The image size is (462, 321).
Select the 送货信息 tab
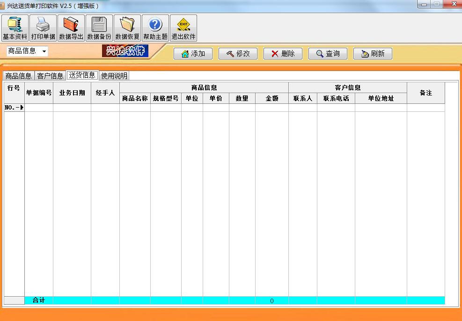click(x=82, y=75)
